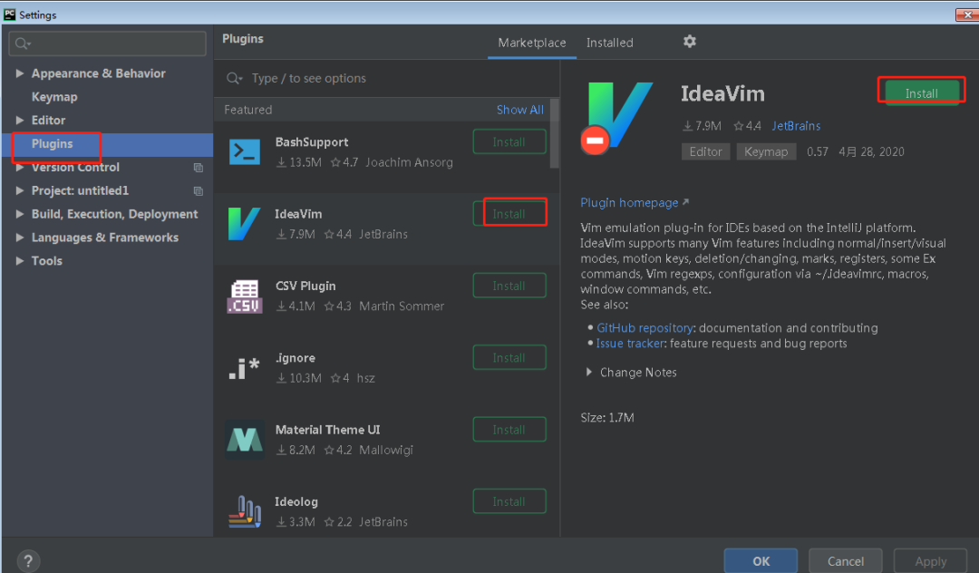Click Show All featured plugins
Viewport: 979px width, 573px height.
519,109
